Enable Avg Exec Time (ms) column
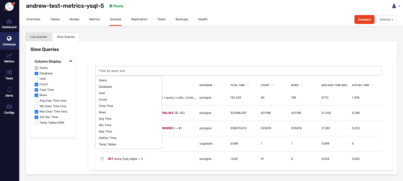This screenshot has width=403, height=181. tap(37, 101)
